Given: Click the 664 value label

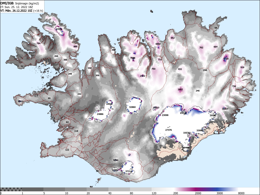Looking at the screenshot, I should click(x=215, y=47).
